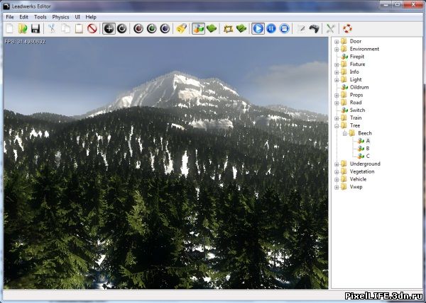The height and width of the screenshot is (303, 426).
Task: Click the game controller icon
Action: pyautogui.click(x=314, y=28)
